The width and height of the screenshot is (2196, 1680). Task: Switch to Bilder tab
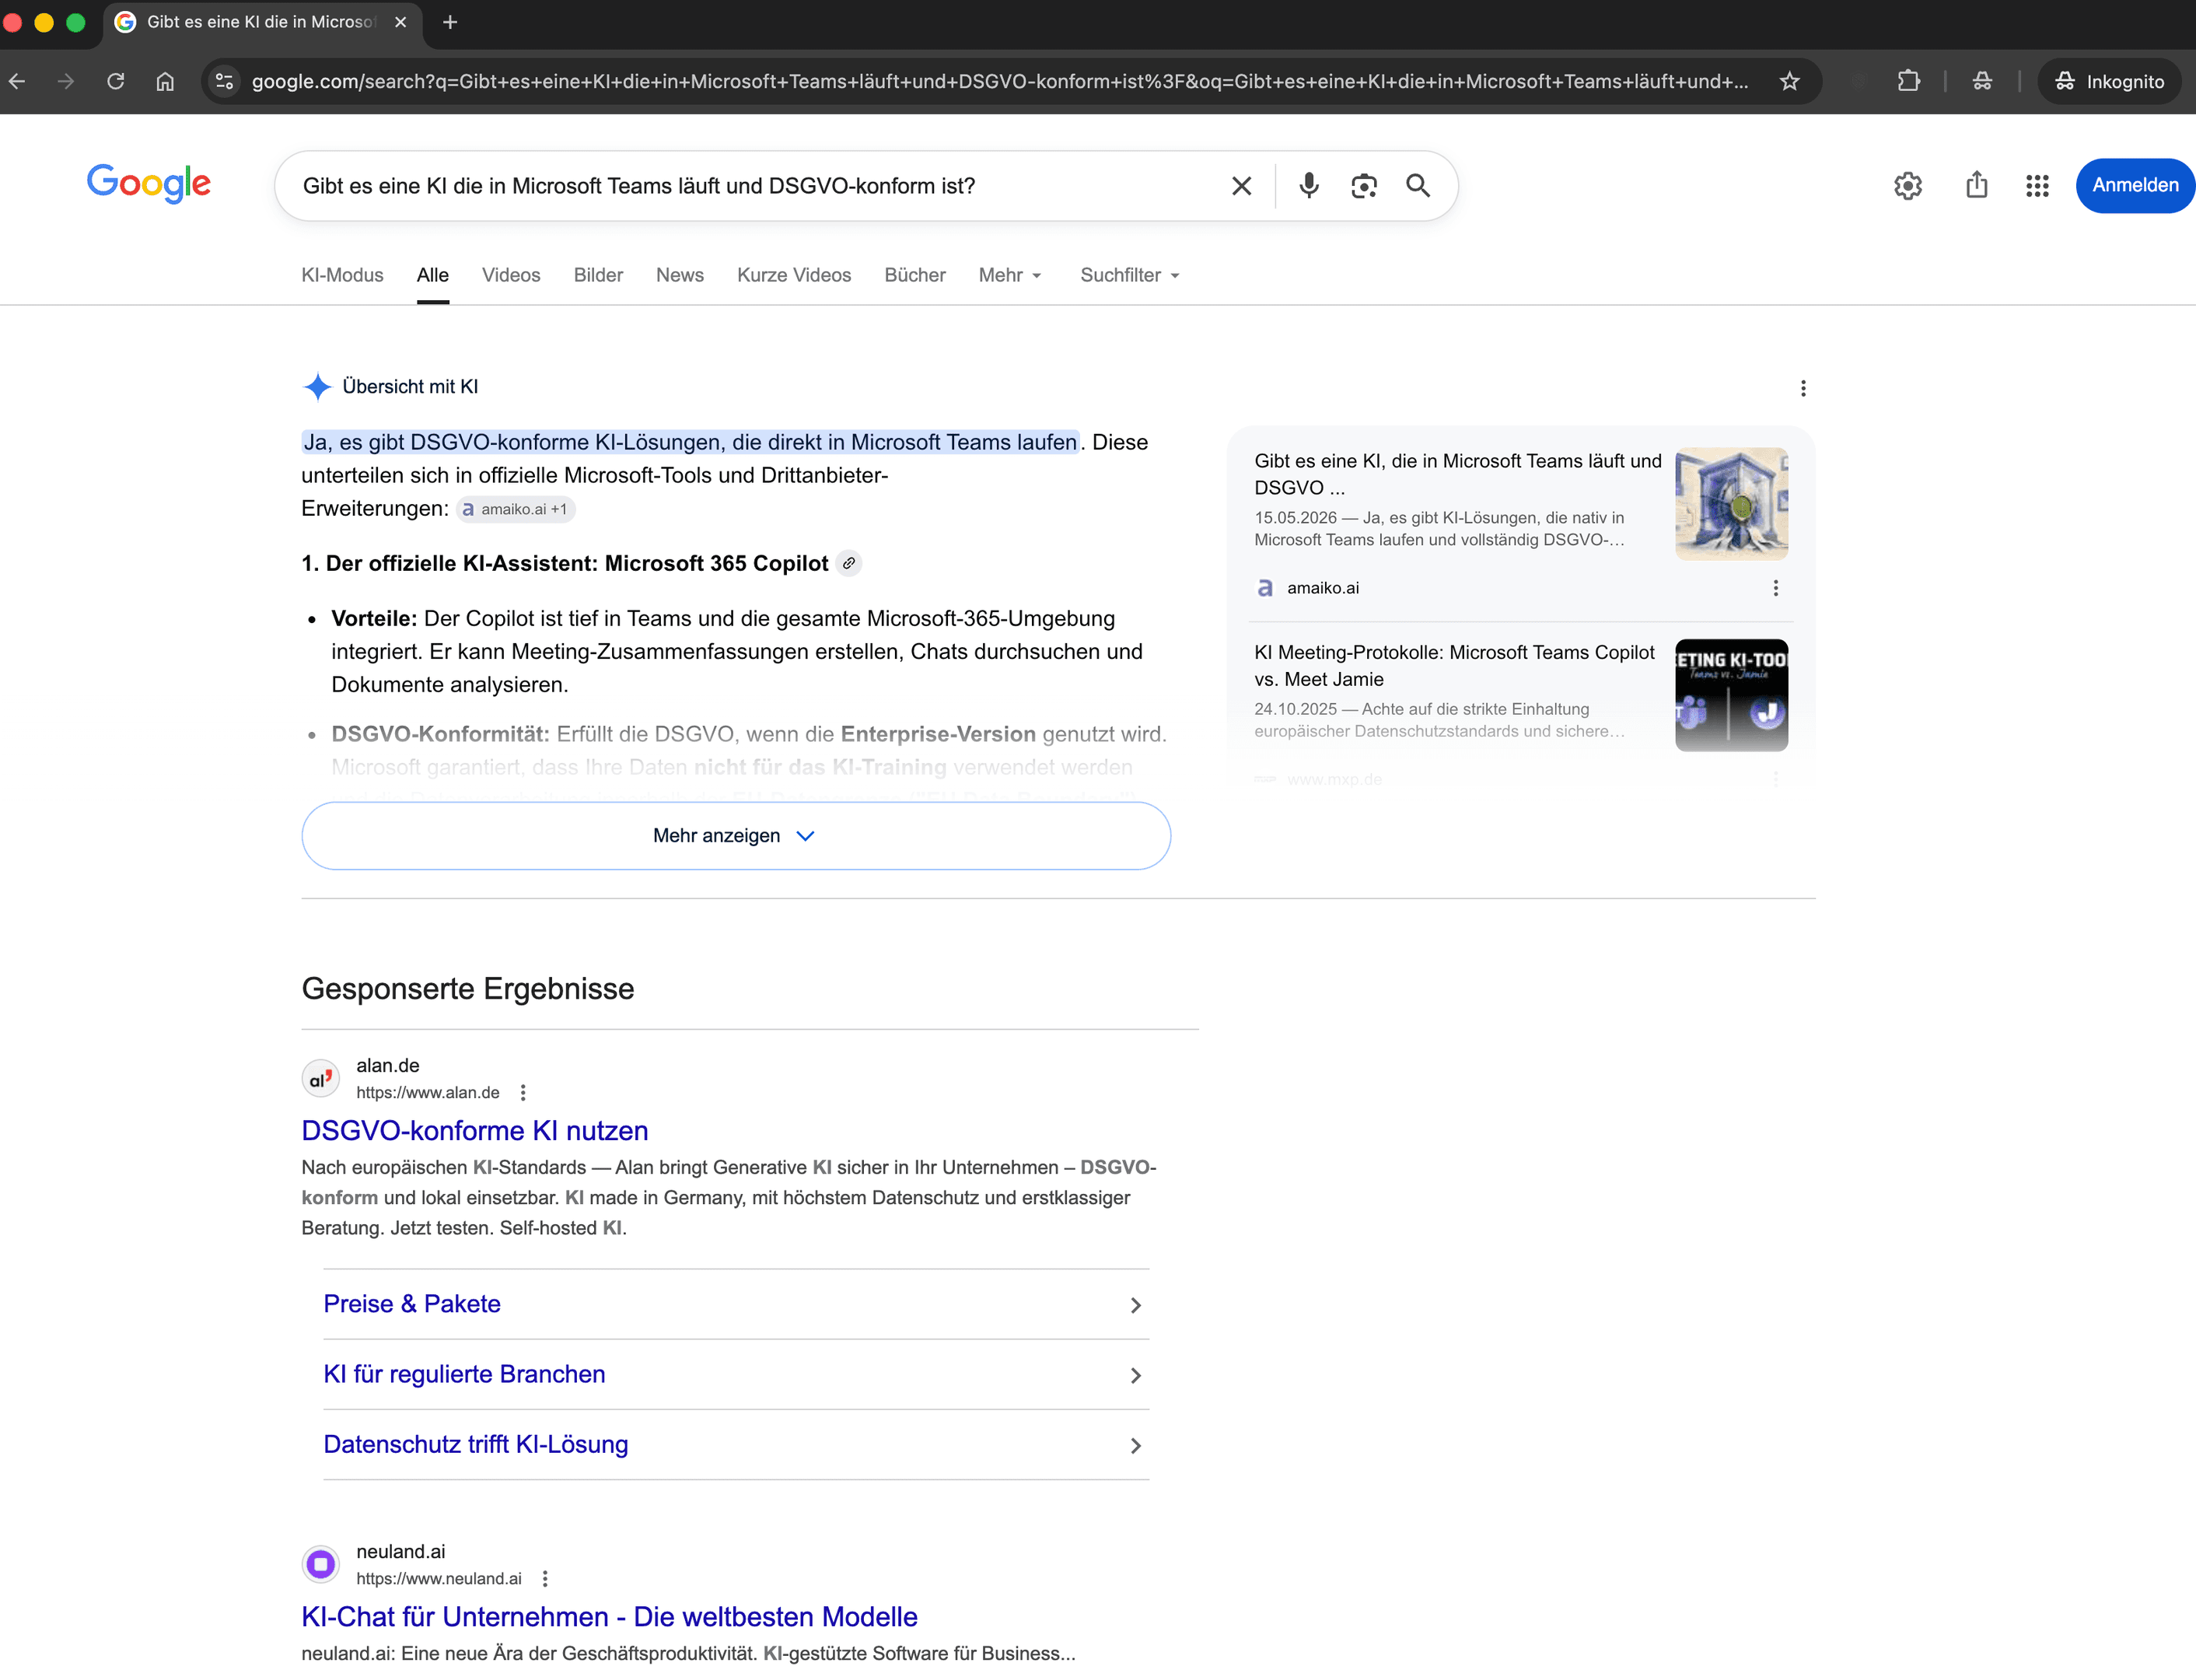click(x=598, y=275)
